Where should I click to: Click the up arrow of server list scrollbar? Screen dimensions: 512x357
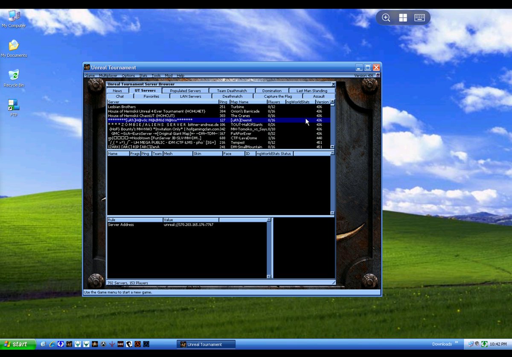[x=333, y=102]
